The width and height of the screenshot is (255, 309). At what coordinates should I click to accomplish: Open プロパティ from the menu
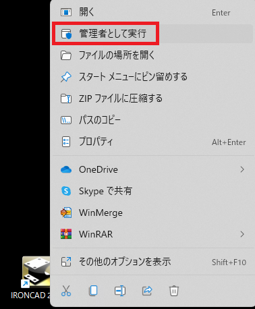(153, 142)
